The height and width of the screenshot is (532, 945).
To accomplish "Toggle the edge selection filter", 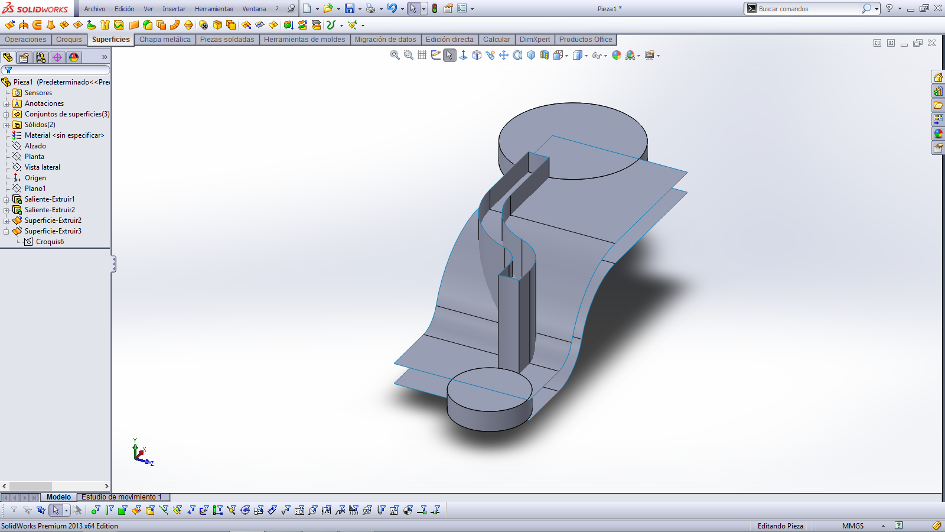I will coord(109,510).
